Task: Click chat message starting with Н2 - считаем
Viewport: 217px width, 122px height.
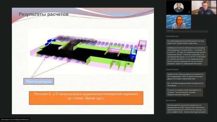Action: 185,84
